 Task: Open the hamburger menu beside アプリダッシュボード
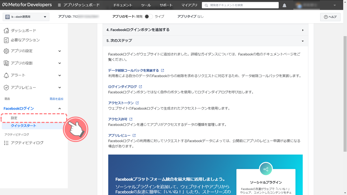point(59,5)
